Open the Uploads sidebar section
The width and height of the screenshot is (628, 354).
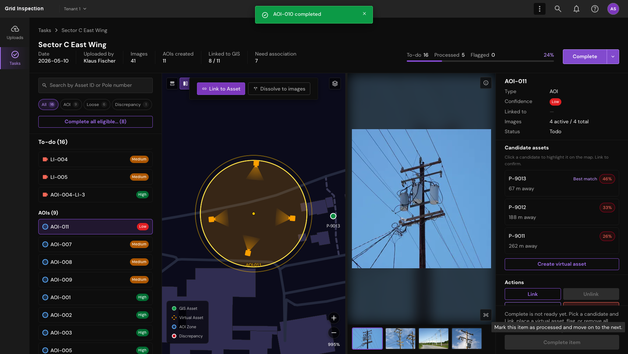pos(15,32)
